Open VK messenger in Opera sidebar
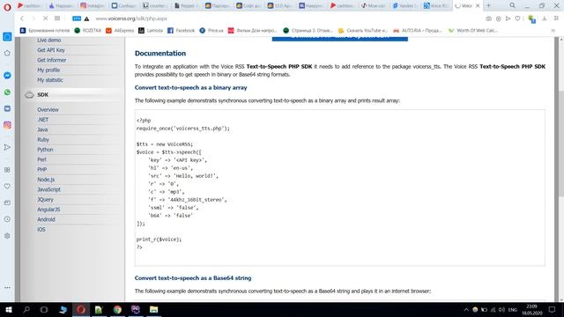 pos(7,108)
